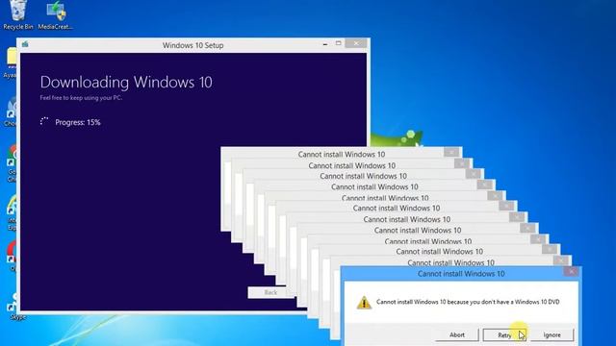
Task: Open the MediaCreat... desktop icon
Action: point(56,15)
